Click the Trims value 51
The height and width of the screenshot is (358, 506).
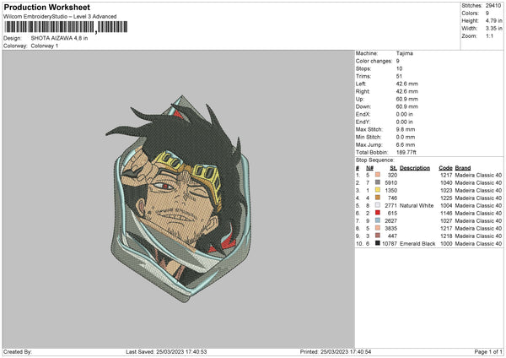click(x=399, y=76)
